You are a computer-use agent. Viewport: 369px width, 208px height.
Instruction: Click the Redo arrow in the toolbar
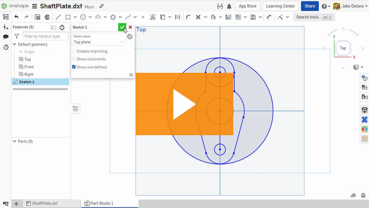pyautogui.click(x=27, y=17)
